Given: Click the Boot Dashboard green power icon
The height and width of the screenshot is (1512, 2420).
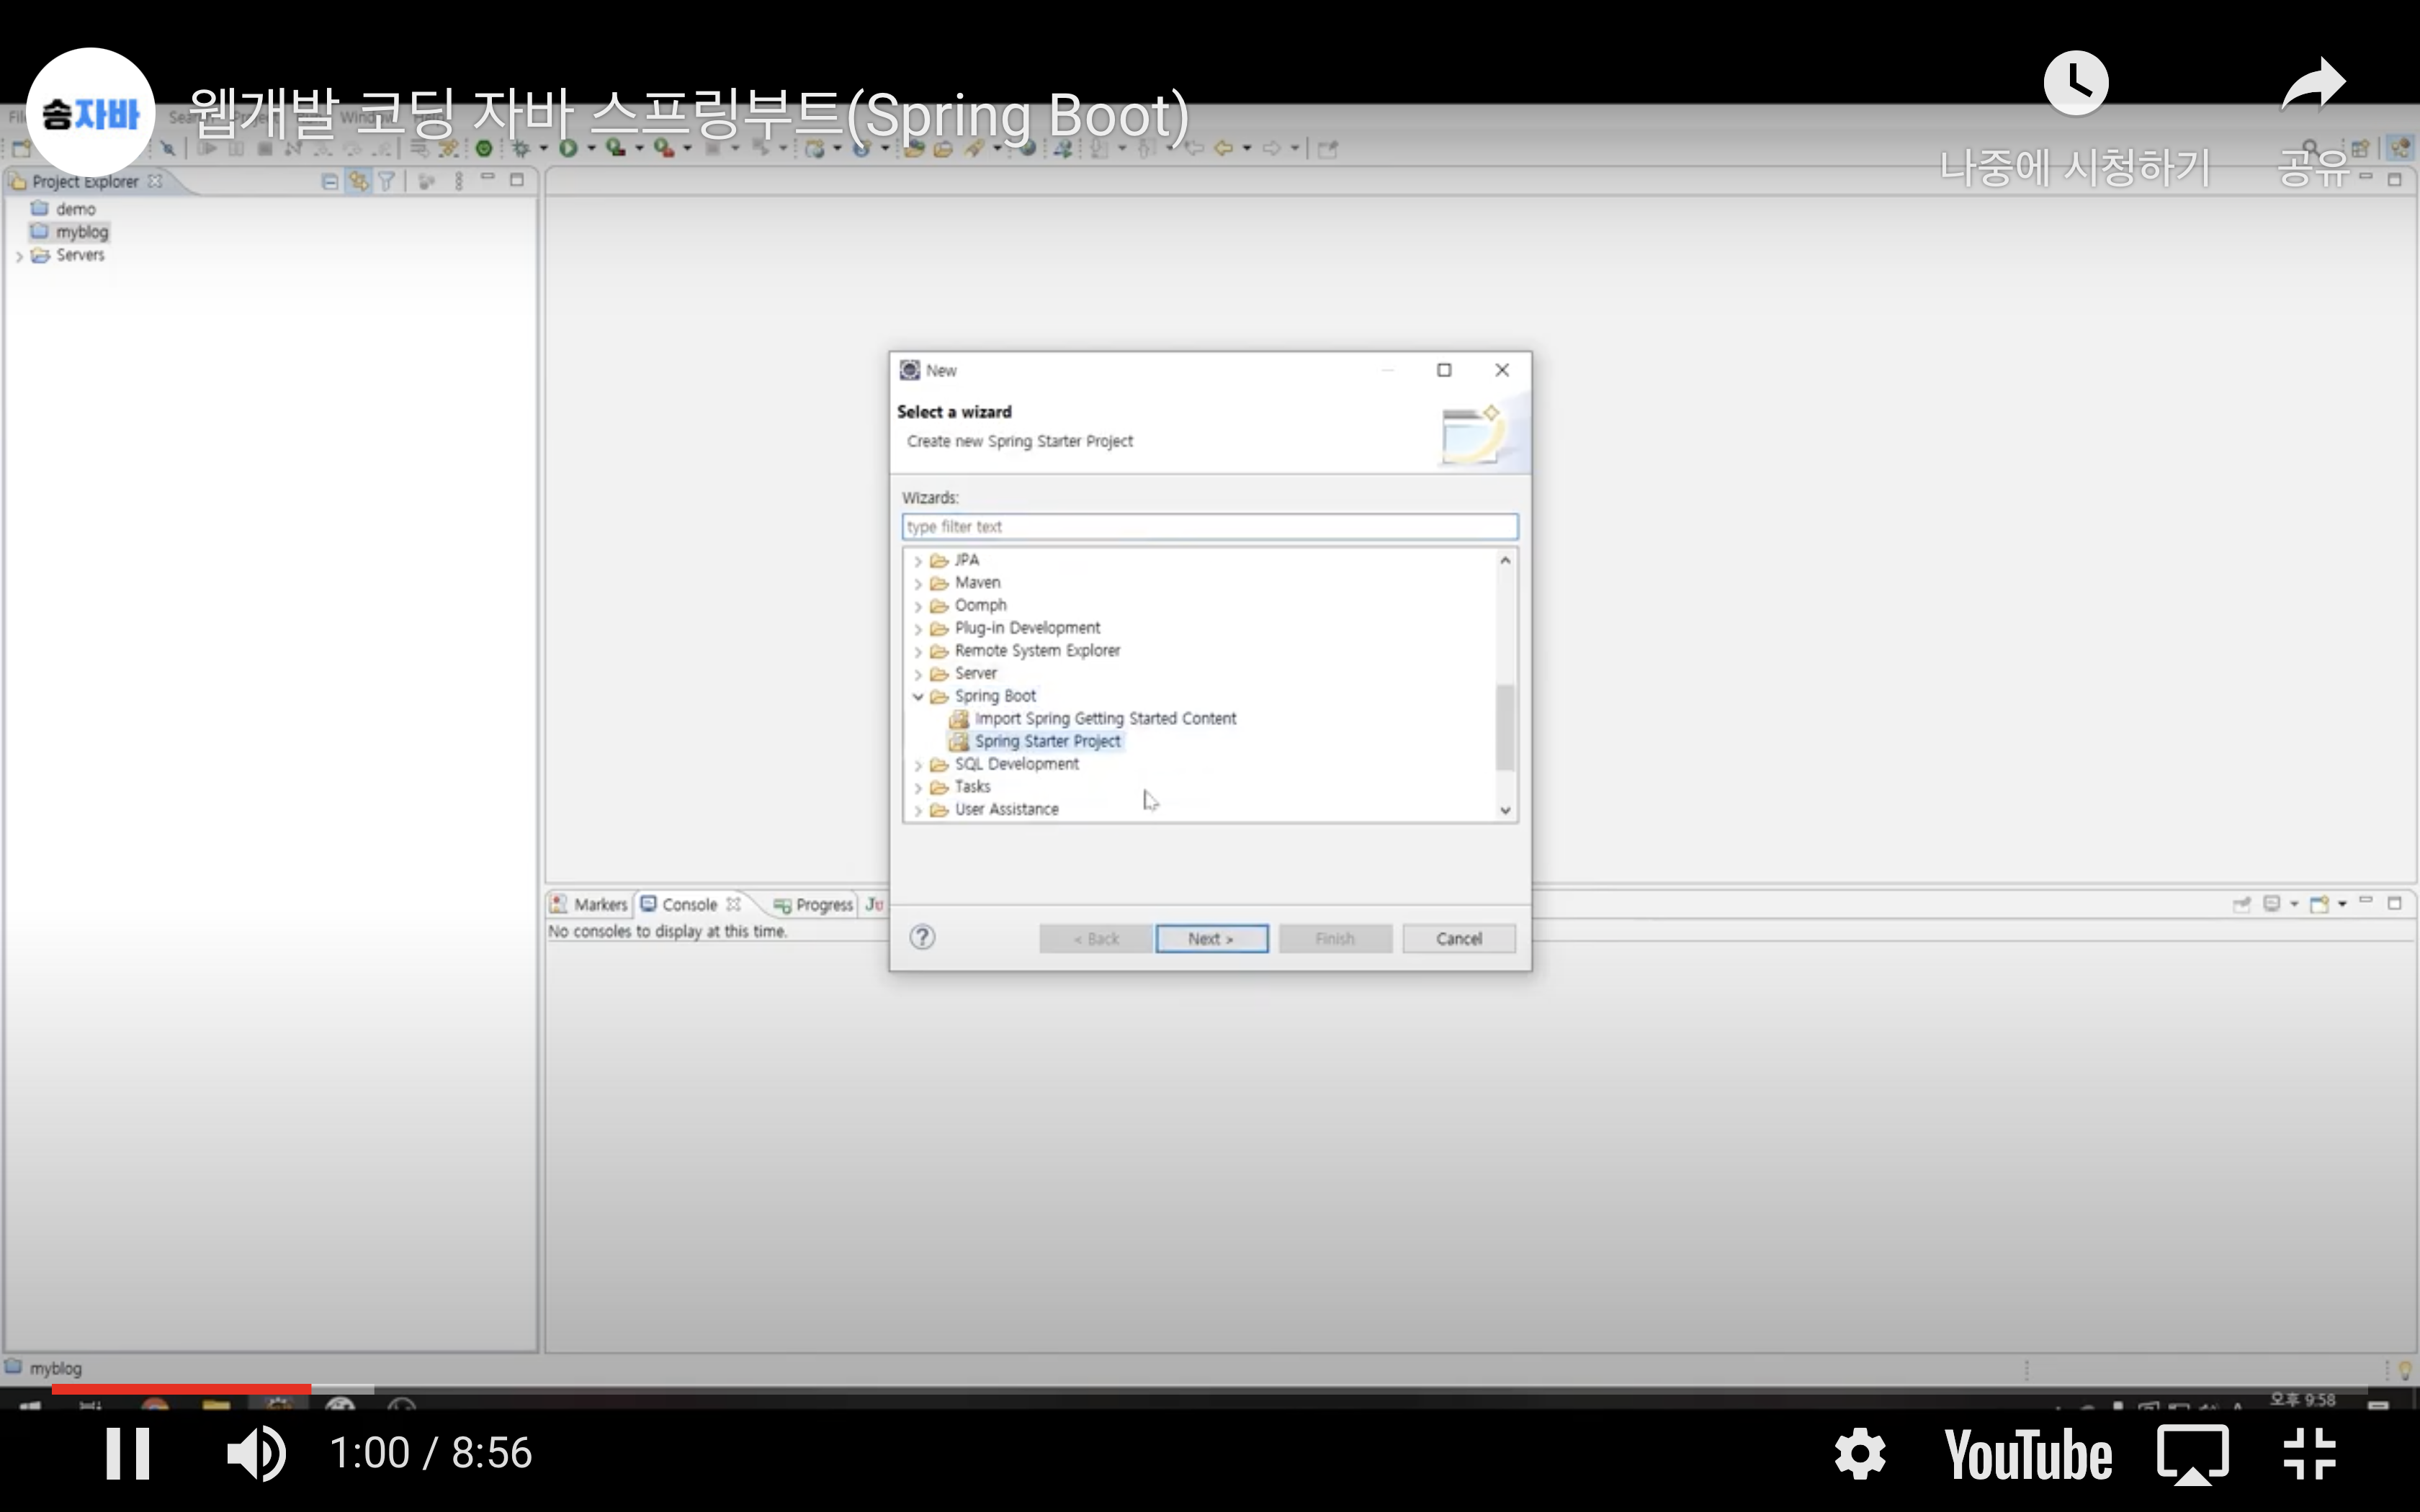Looking at the screenshot, I should [x=484, y=148].
